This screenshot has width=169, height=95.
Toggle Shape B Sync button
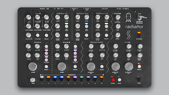click(75, 53)
